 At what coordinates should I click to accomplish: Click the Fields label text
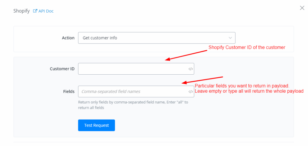point(68,91)
